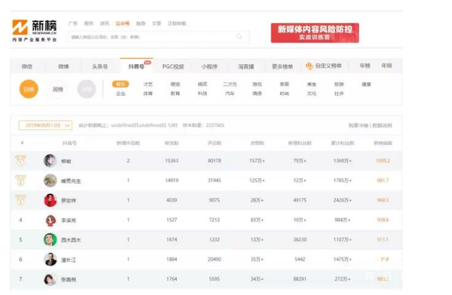Switch to 周榜 weekly ranking
Viewport: 452px width, 295px height.
[58, 89]
